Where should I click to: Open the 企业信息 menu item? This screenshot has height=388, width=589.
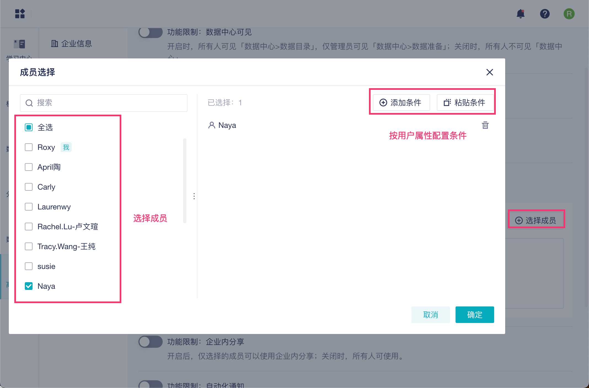72,44
